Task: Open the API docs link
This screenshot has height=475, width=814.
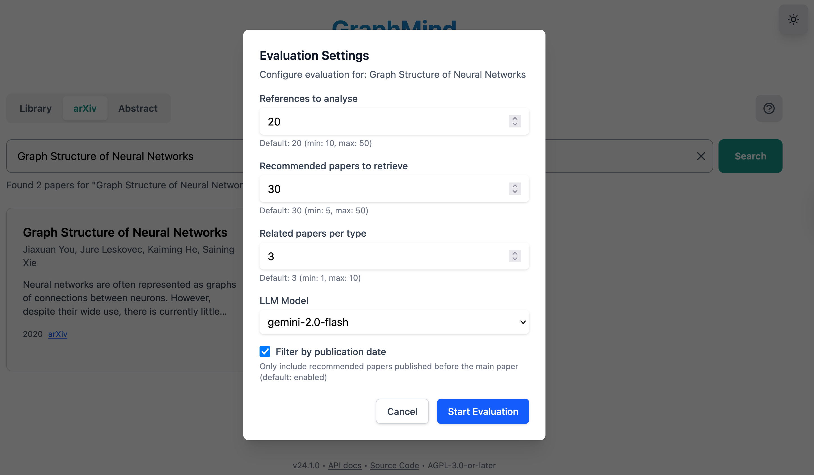Action: pos(345,465)
